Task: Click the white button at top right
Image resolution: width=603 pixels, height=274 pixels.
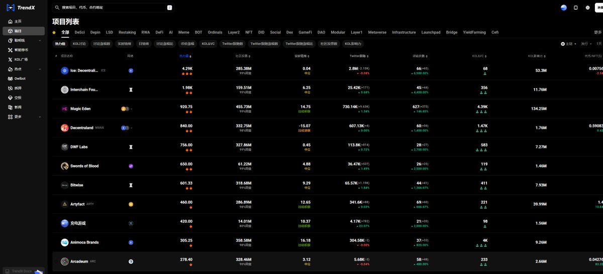Action: 599,8
